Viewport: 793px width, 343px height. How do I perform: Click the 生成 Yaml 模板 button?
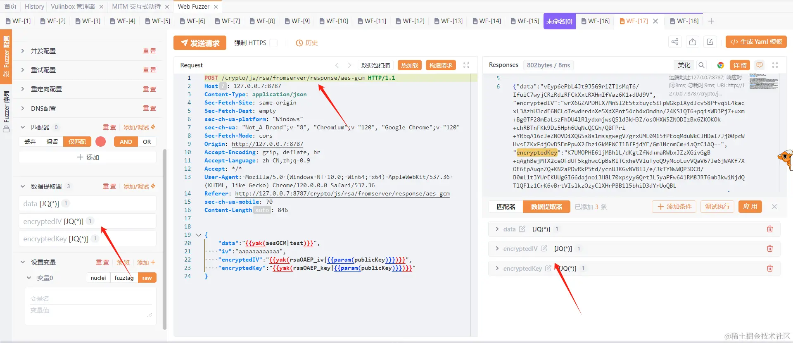pos(756,42)
